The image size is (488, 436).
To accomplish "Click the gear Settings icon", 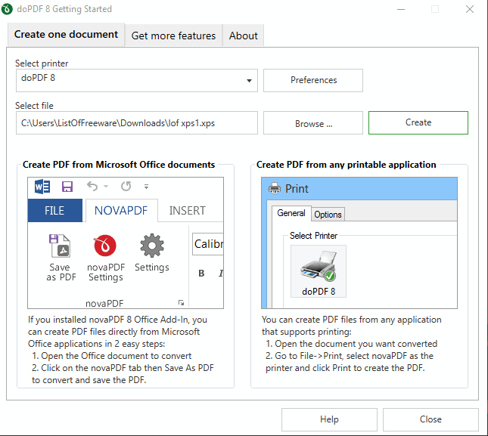I will click(x=152, y=246).
